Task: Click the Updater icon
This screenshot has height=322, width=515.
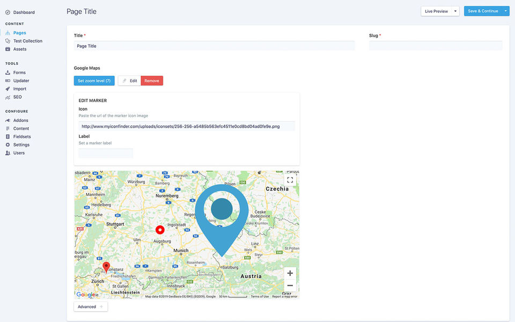Action: click(x=8, y=81)
